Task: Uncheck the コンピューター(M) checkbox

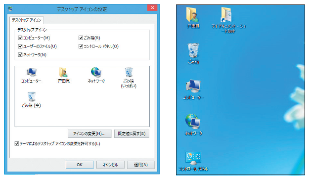Action: point(20,38)
